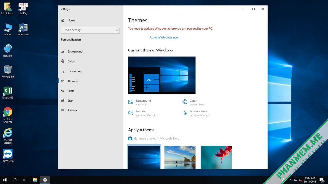The image size is (328, 184).
Task: Click the Settings gear taskbar button
Action: 45,180
